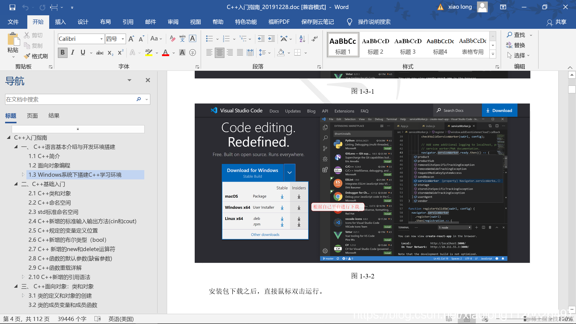Open the font name dropdown
The image size is (576, 324).
101,39
